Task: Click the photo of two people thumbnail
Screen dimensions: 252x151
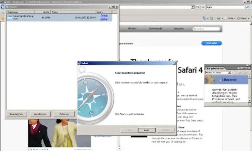Action: point(60,133)
